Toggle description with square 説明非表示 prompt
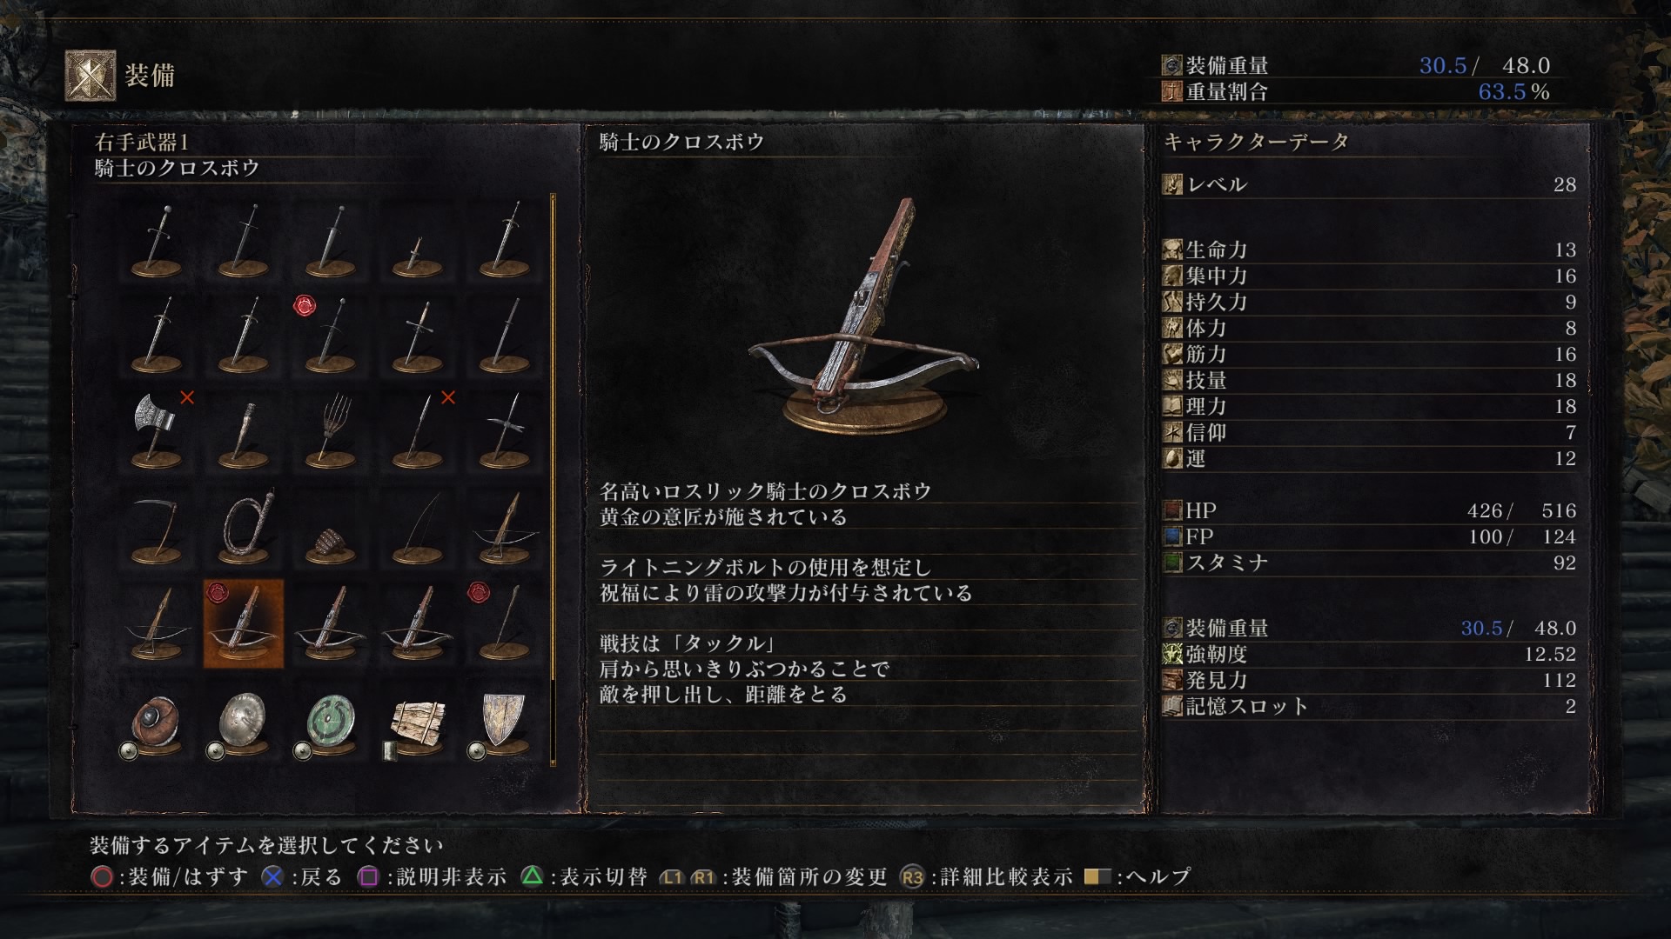 tap(432, 876)
